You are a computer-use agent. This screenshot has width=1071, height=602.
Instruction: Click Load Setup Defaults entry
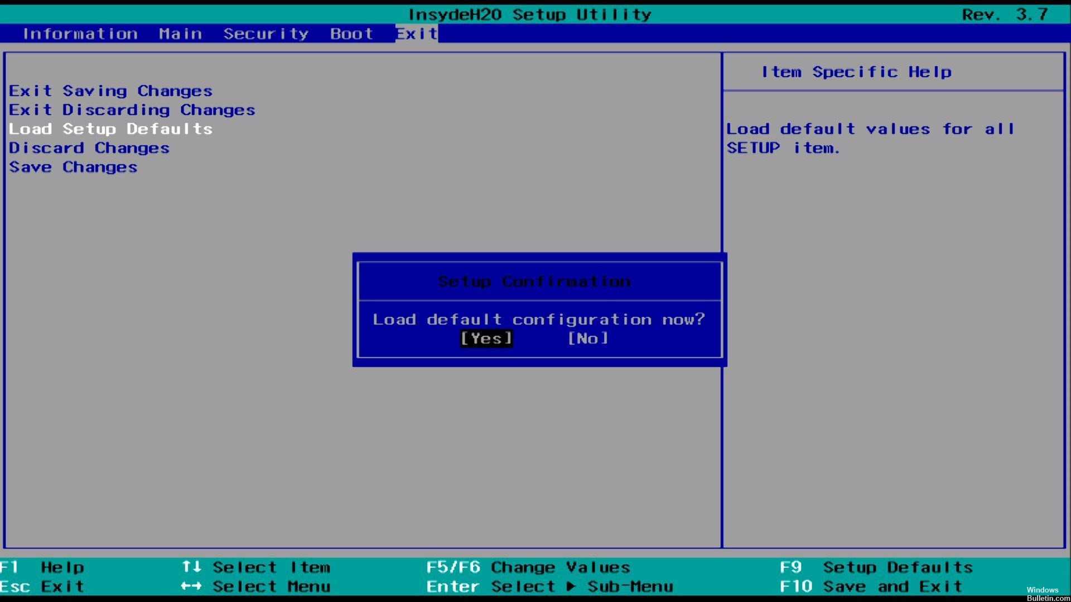pos(110,129)
